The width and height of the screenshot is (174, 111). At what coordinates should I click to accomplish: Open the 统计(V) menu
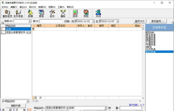point(32,7)
